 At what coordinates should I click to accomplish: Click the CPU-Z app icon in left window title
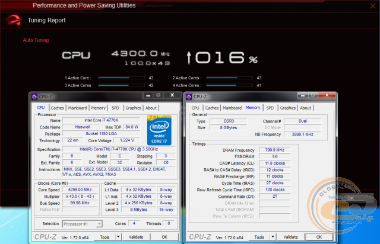coord(34,97)
